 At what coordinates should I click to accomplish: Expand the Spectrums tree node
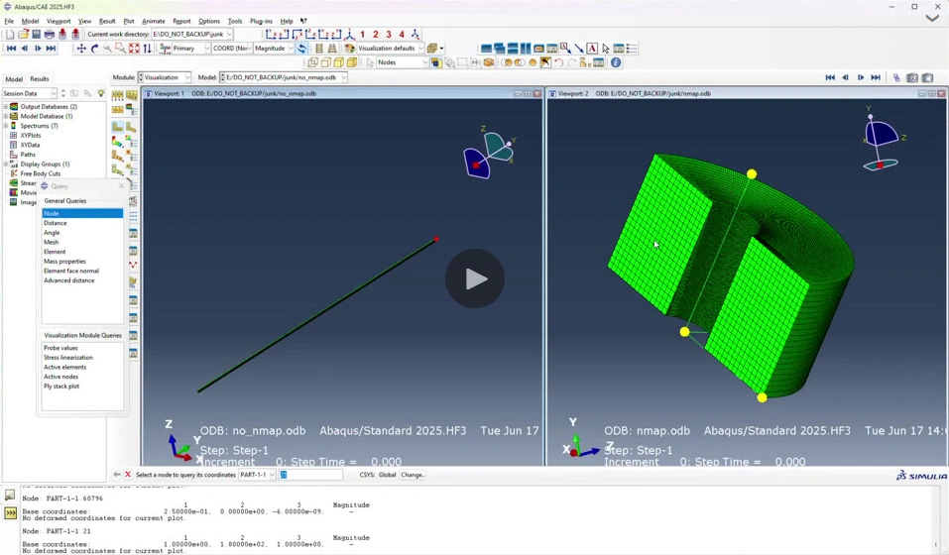(6, 126)
